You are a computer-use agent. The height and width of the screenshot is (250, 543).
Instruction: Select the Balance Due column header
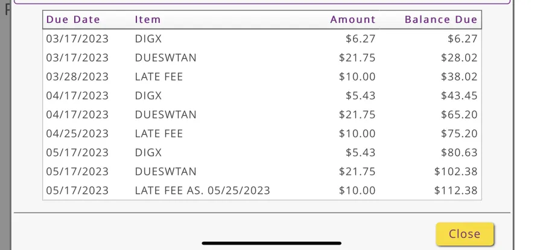tap(440, 19)
